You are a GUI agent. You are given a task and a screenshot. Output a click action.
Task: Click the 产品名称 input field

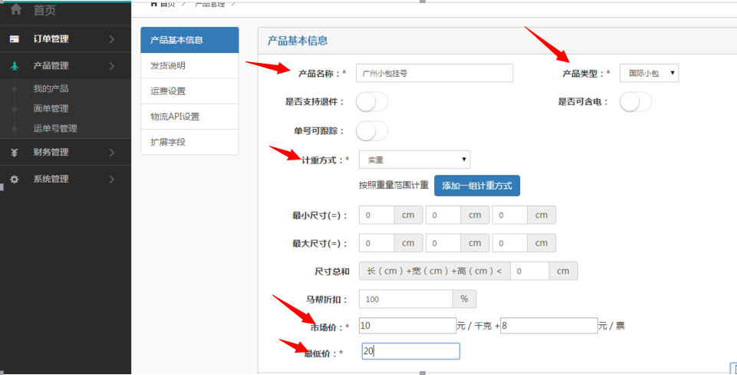(x=434, y=73)
